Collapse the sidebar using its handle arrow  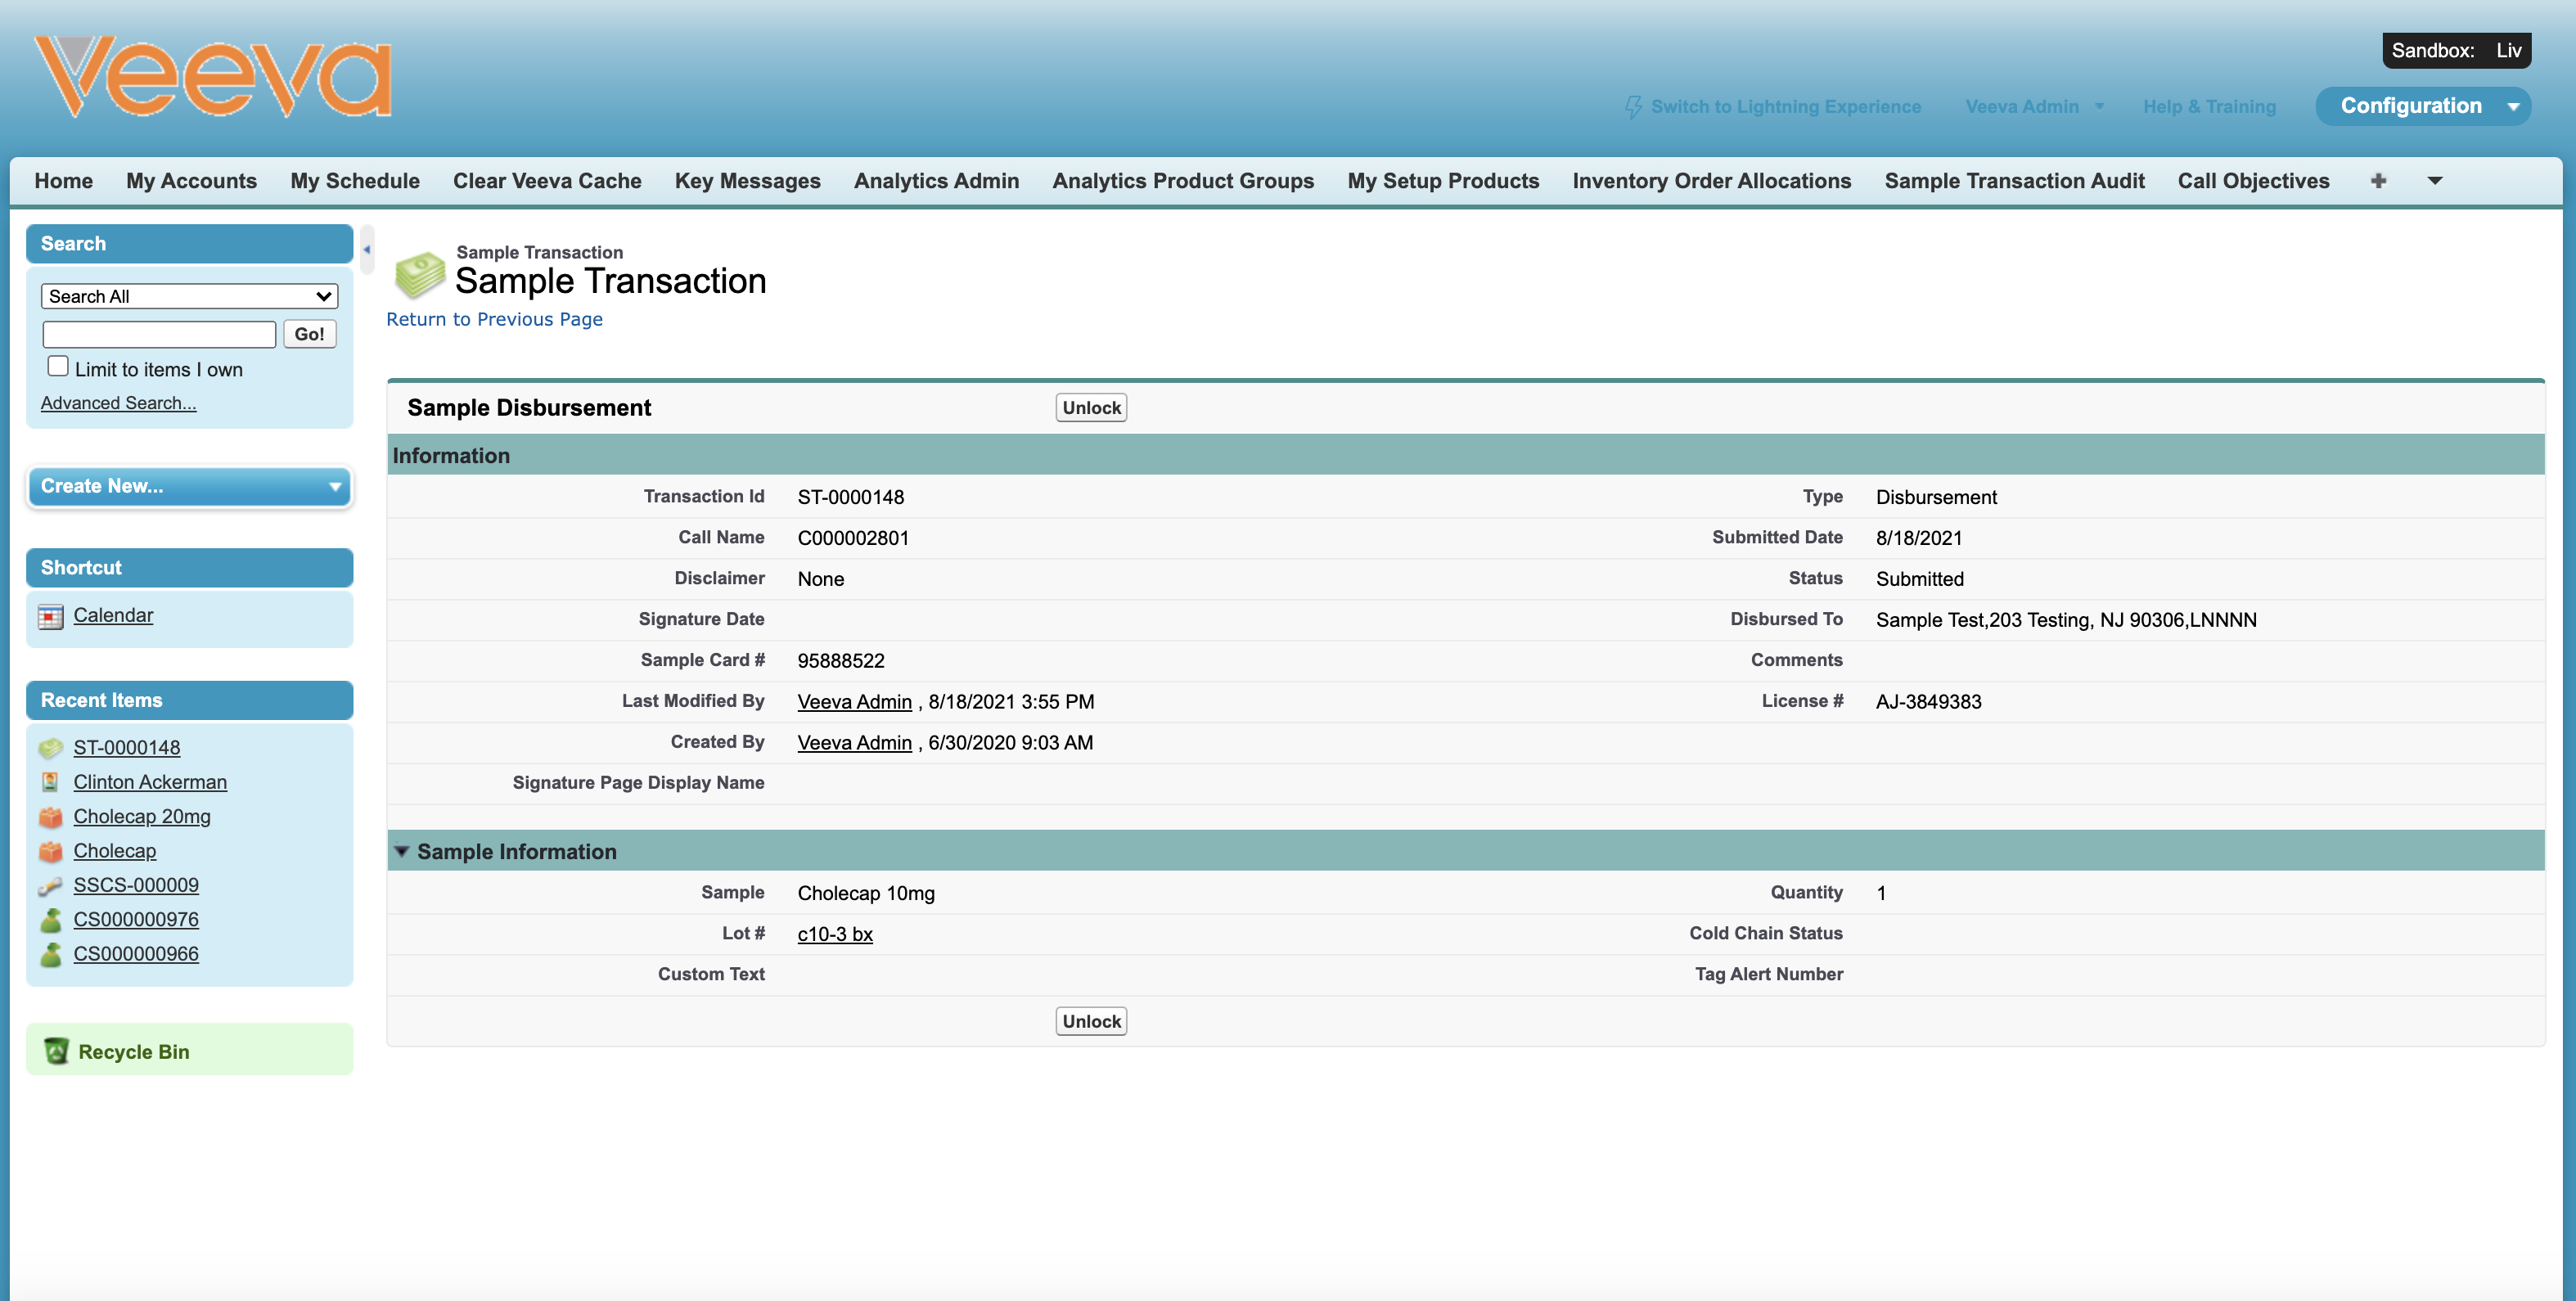click(367, 250)
